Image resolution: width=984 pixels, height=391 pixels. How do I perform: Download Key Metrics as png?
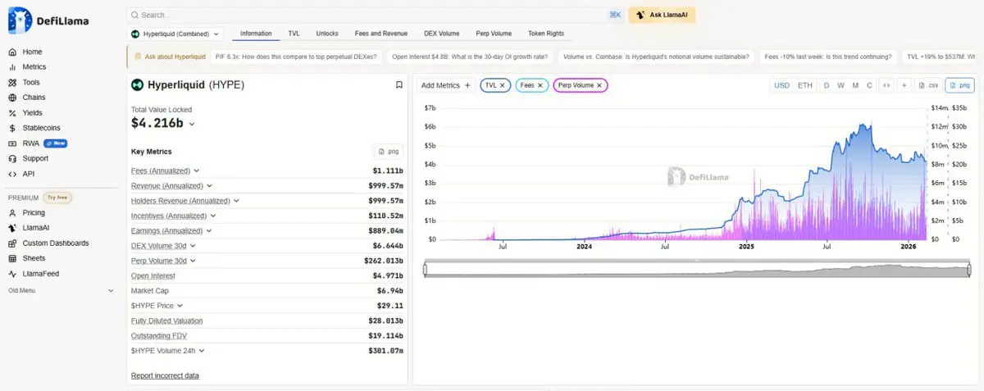[x=389, y=152]
